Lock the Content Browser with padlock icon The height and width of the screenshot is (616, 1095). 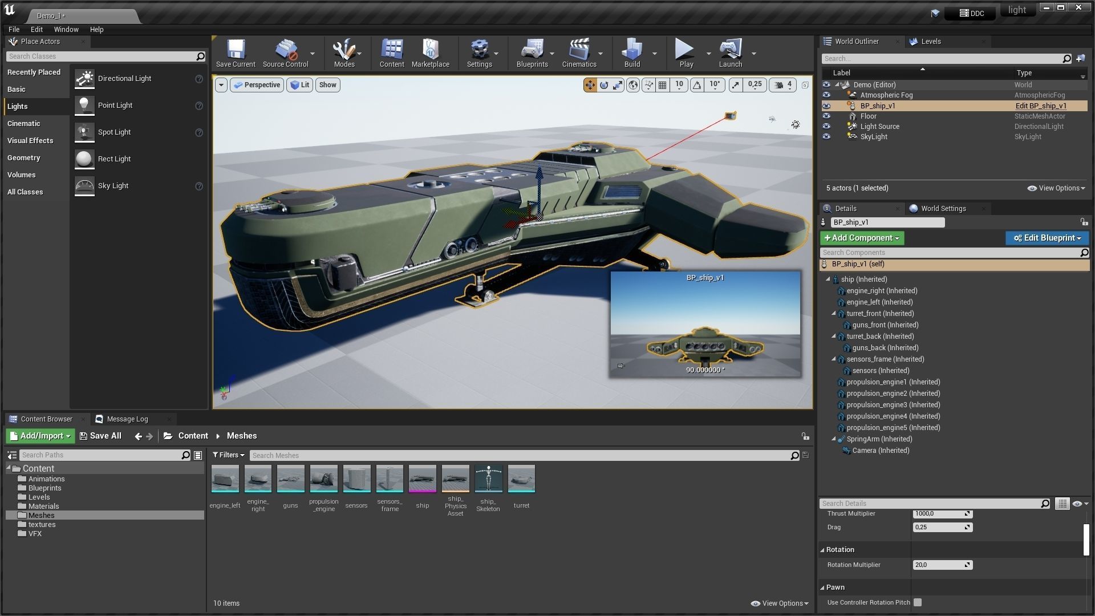click(x=805, y=436)
